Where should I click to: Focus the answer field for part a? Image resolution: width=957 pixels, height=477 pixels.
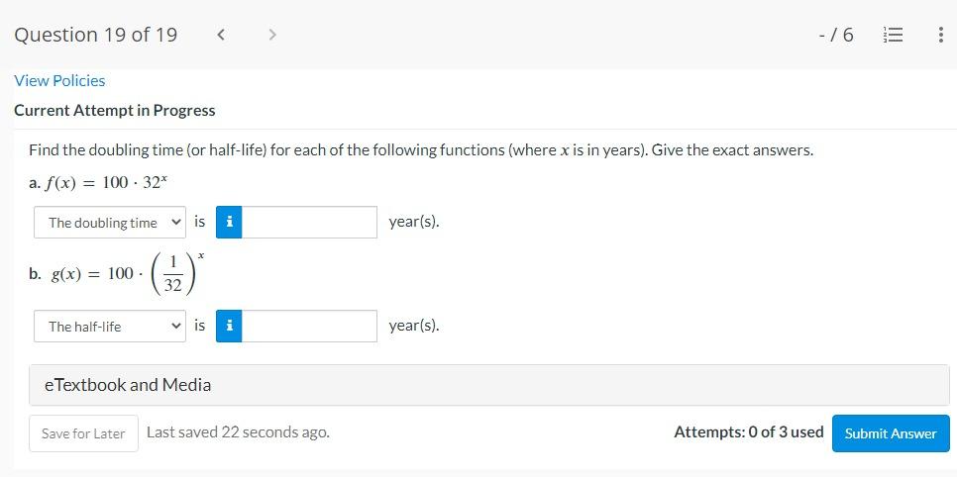pos(309,222)
